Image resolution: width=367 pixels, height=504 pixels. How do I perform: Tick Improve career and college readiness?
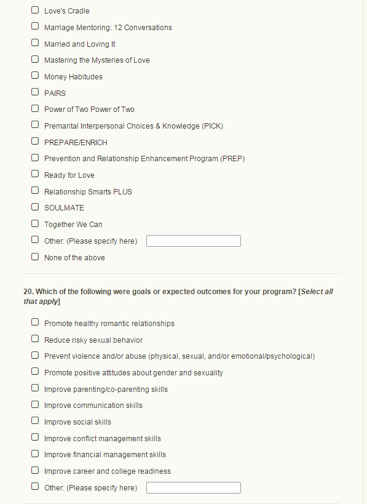click(x=35, y=470)
